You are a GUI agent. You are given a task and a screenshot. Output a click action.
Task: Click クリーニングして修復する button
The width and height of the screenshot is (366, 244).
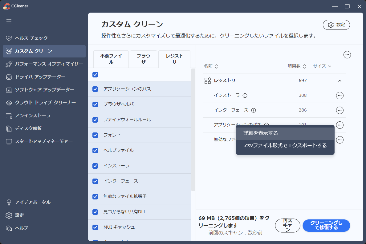(326, 225)
